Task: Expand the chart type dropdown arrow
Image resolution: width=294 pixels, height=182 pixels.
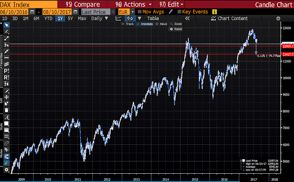Action: (139, 18)
